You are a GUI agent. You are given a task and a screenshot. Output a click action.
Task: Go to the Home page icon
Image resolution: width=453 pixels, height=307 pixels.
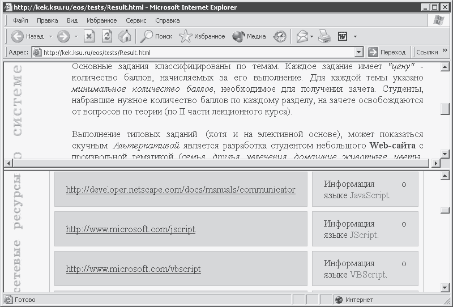click(x=125, y=36)
